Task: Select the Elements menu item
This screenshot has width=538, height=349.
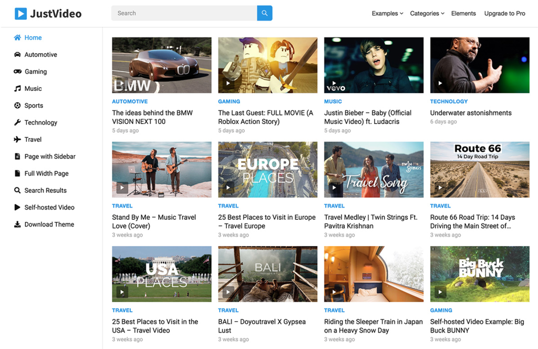Action: click(x=463, y=13)
